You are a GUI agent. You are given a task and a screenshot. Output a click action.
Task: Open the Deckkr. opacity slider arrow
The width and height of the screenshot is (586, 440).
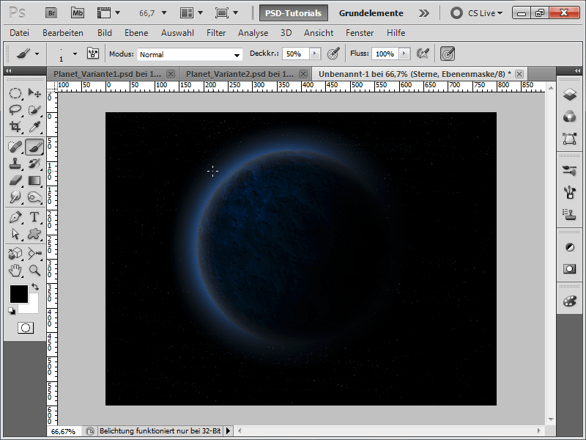315,54
